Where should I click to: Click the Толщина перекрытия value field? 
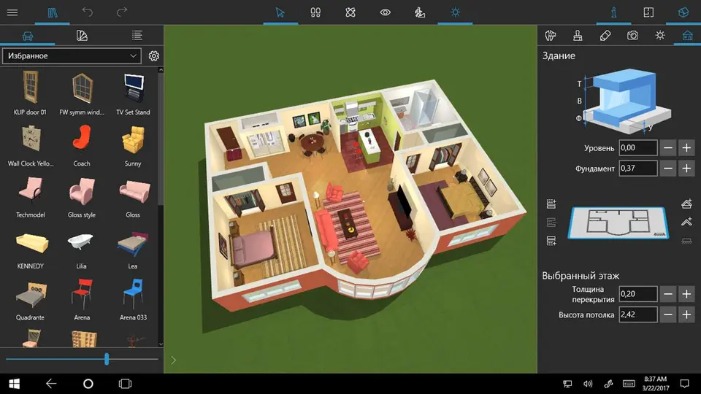pos(638,294)
